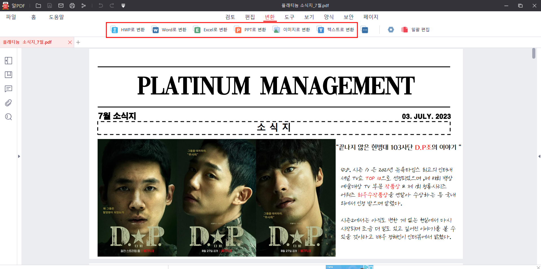Viewport: 541px width, 269px height.
Task: Switch to the 양식 tab
Action: coord(329,17)
